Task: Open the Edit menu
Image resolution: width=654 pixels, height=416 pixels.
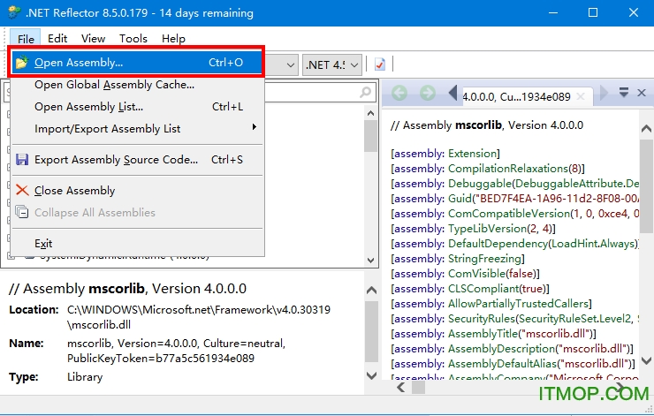Action: coord(57,39)
